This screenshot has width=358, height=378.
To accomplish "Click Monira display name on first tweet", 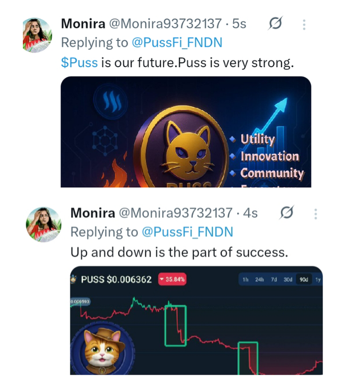I will coord(83,23).
